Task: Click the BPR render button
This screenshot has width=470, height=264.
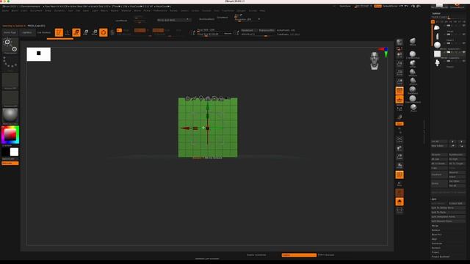Action: 399,43
